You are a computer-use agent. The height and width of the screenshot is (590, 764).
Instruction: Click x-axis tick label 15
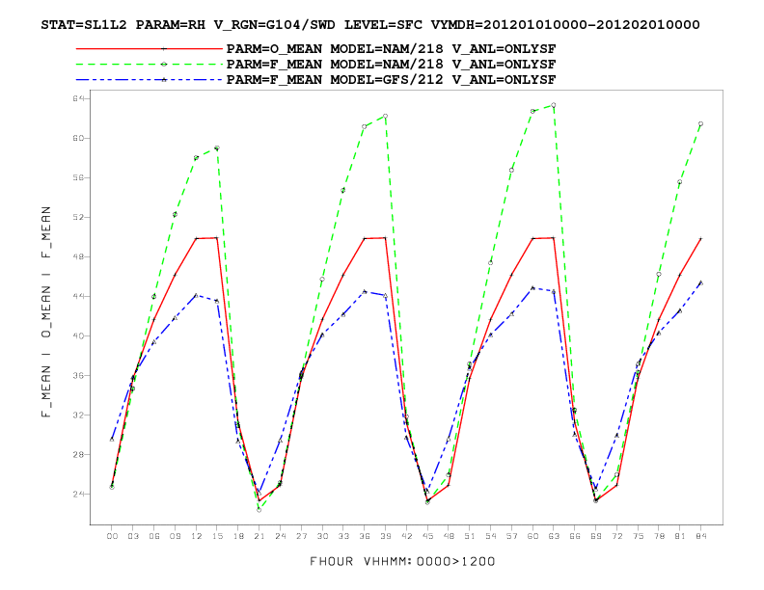pos(217,536)
